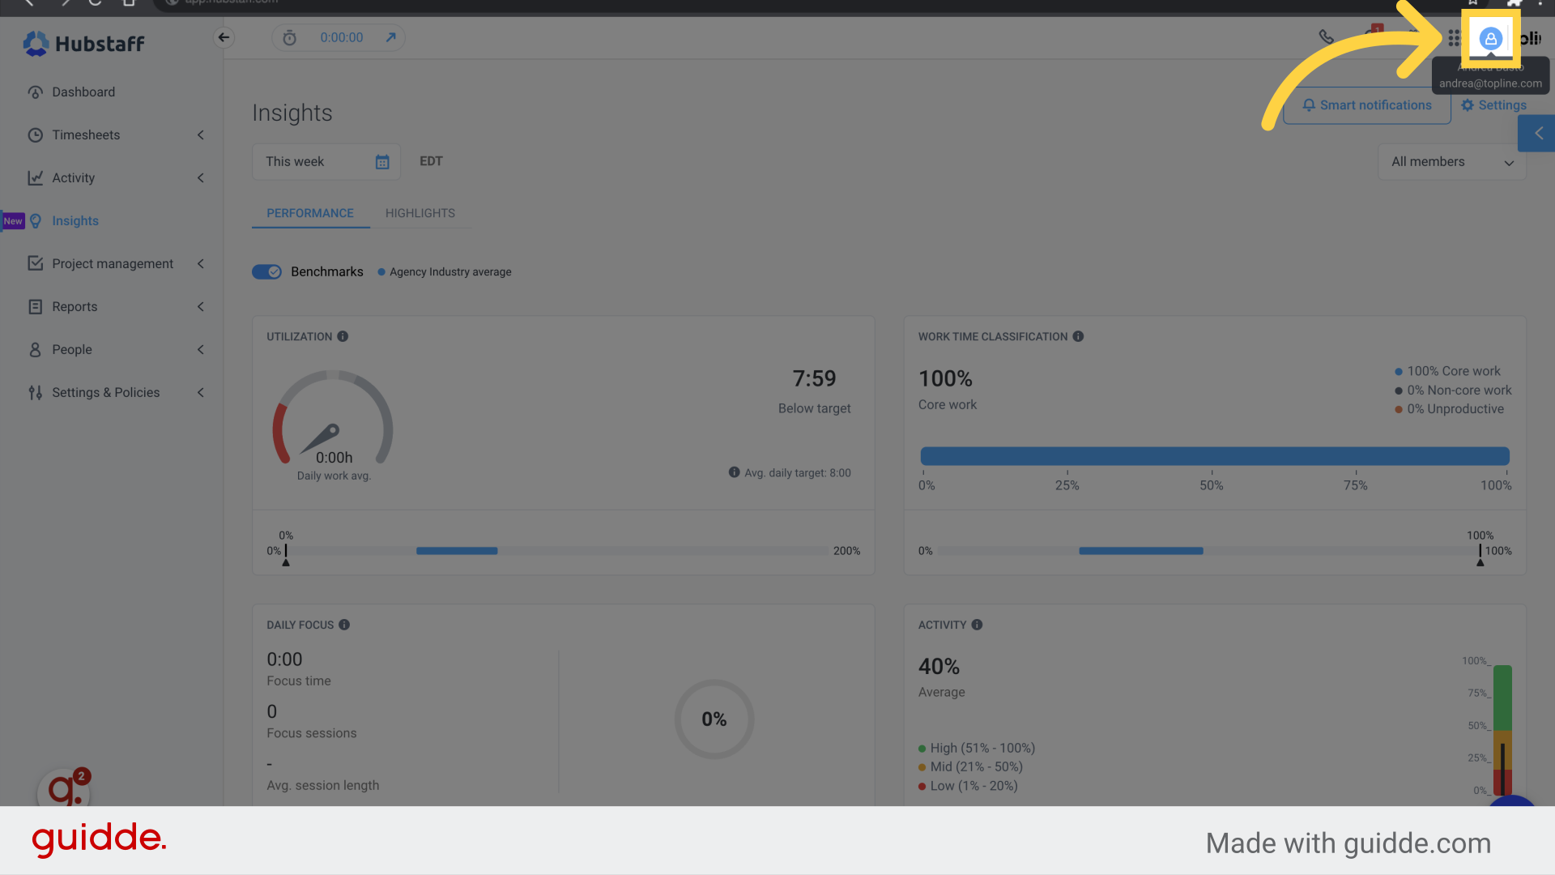
Task: Expand the right side blue panel arrow
Action: 1538,133
